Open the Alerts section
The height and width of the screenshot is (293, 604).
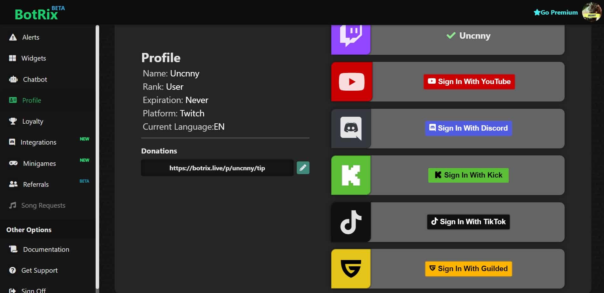[30, 37]
